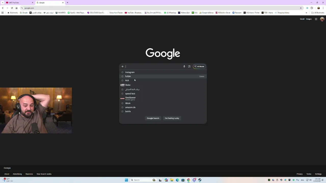Open the Chrome apps grid in bookmarks bar

point(3,13)
